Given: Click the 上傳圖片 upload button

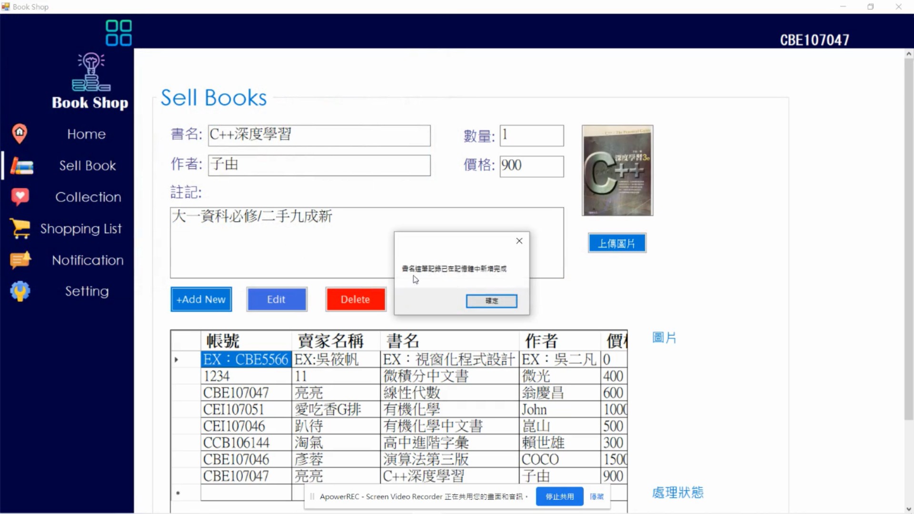Looking at the screenshot, I should (x=617, y=243).
